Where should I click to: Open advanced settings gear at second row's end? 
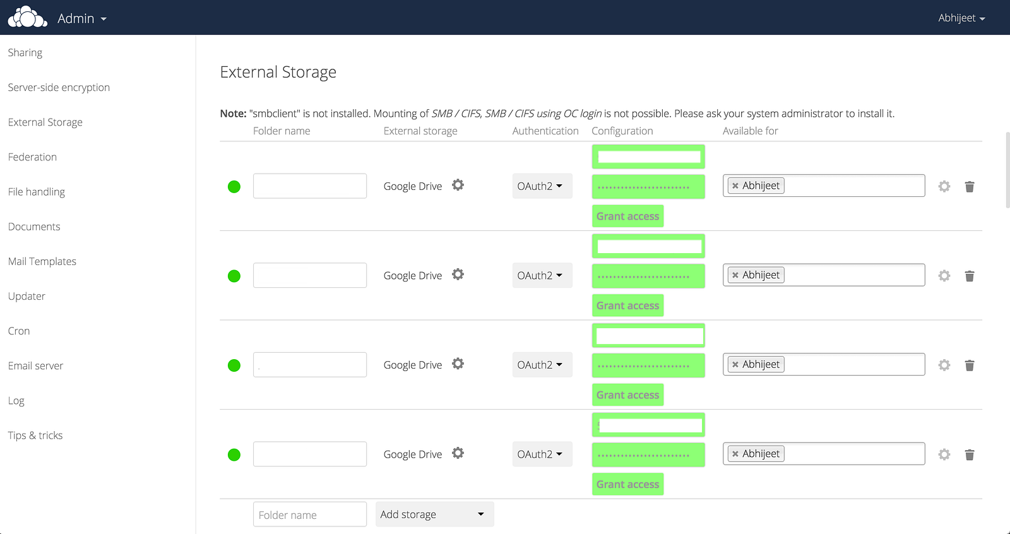coord(944,276)
